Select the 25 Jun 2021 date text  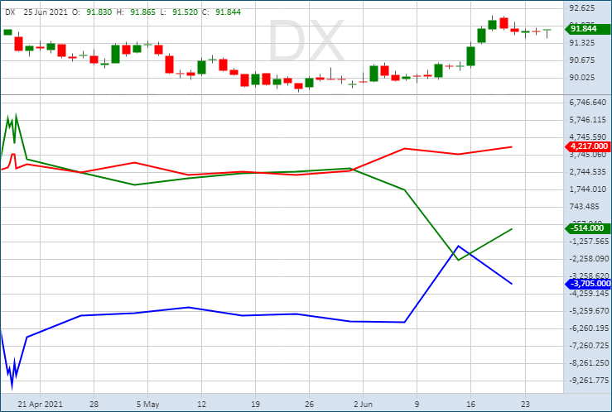[47, 12]
